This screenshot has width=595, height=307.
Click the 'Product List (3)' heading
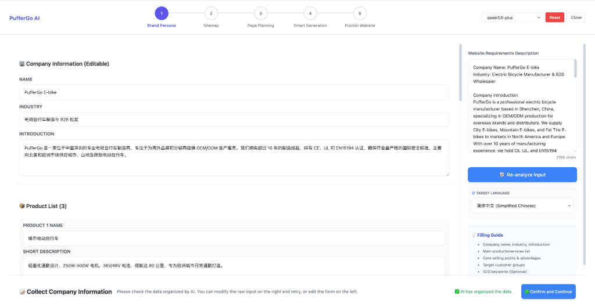(x=46, y=206)
